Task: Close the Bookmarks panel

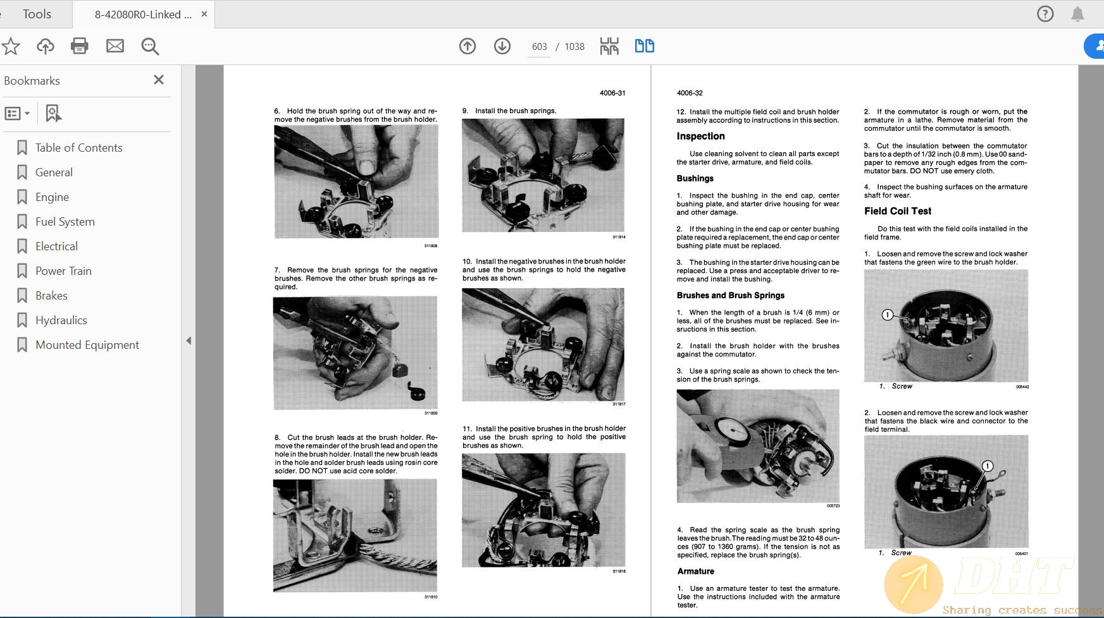Action: coord(159,80)
